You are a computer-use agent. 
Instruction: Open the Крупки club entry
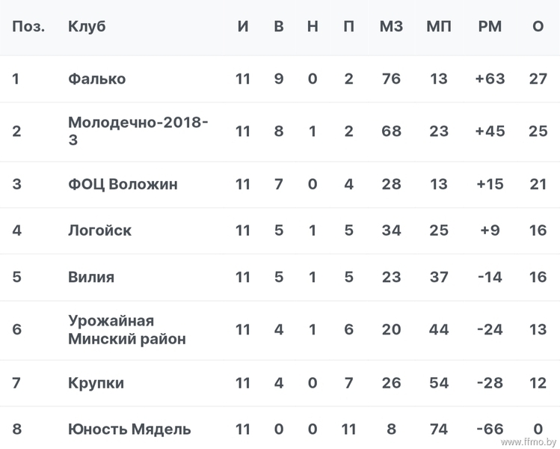coord(96,383)
